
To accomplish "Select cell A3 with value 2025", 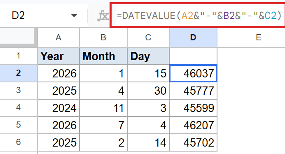I will (58, 91).
